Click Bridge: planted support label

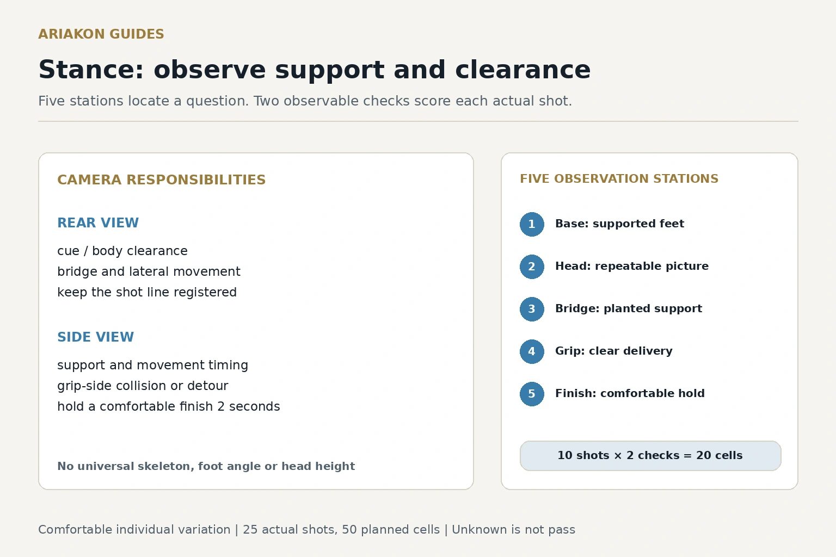point(629,308)
